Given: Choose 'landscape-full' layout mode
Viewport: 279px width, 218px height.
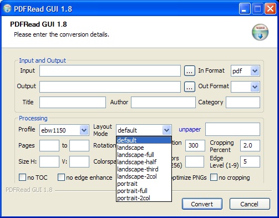Looking at the screenshot, I should [x=144, y=155].
